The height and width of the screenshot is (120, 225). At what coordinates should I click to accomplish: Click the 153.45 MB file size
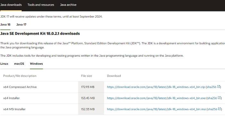click(88, 98)
